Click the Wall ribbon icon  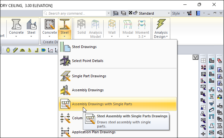click(112, 24)
